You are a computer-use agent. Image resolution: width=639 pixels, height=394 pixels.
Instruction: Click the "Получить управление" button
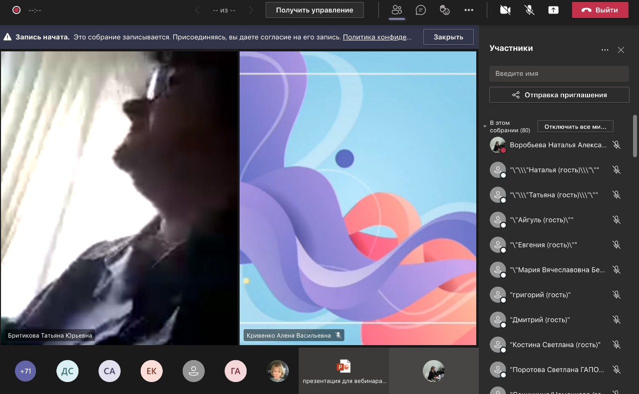click(315, 10)
